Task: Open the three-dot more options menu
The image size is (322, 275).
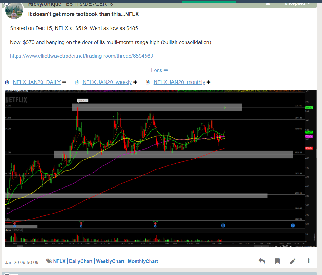Action: 309,261
